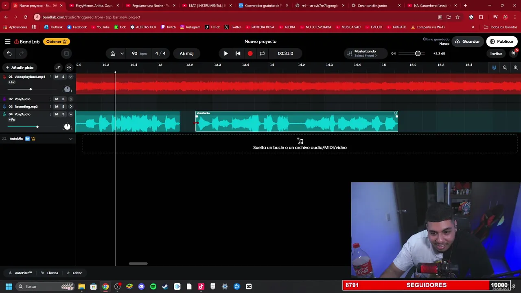The height and width of the screenshot is (293, 521).
Task: Add Fx to the videoplayback.mp4 track
Action: (12, 82)
